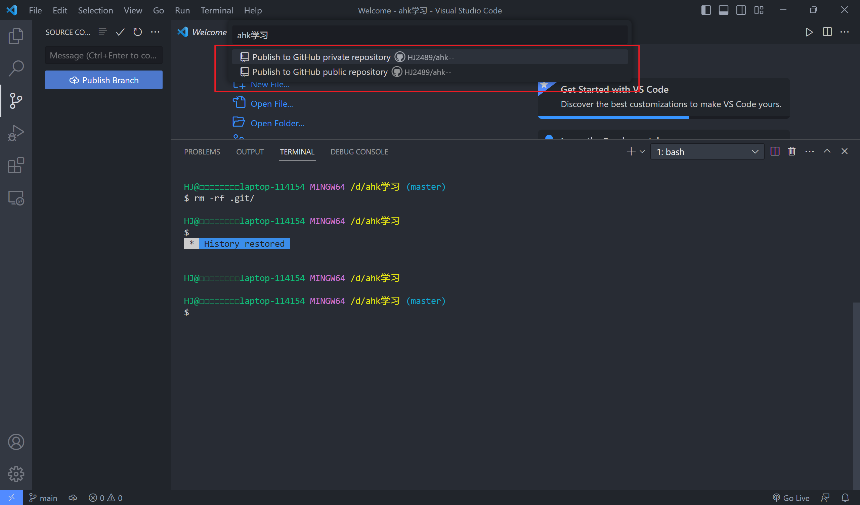Click the commit message input field
This screenshot has height=505, width=860.
104,55
